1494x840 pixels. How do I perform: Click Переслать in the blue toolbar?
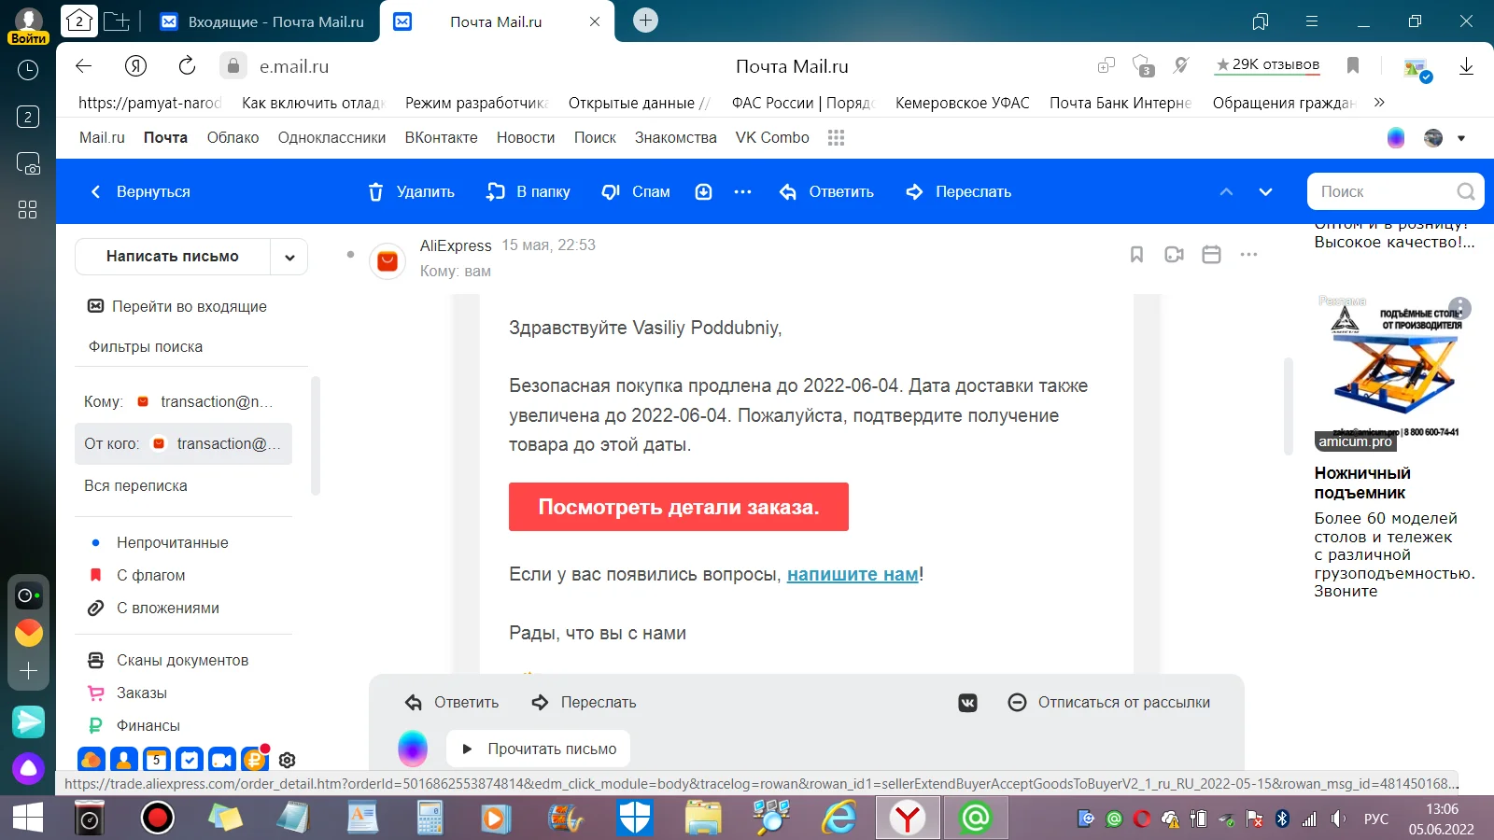pos(959,191)
